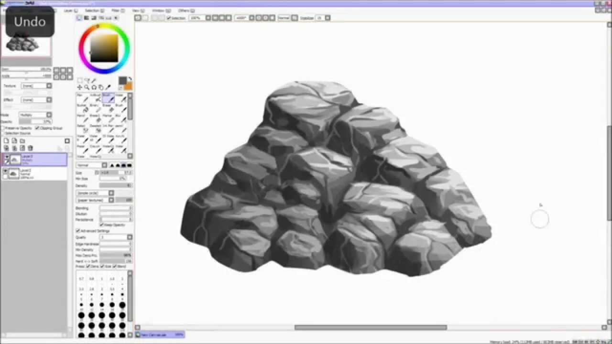Viewport: 612px width, 344px height.
Task: Swap foreground and background colors arrow
Action: click(x=130, y=79)
